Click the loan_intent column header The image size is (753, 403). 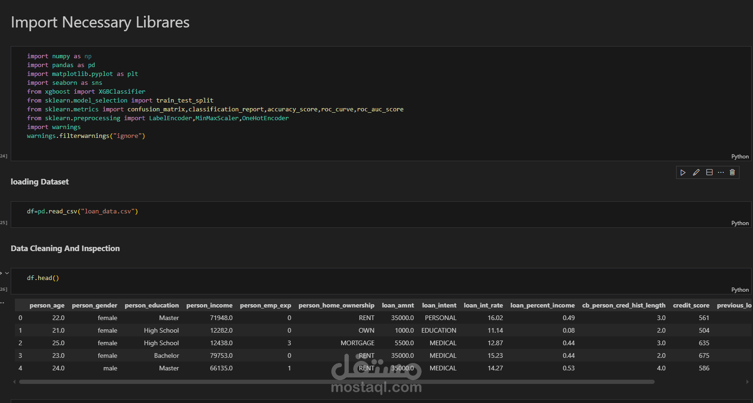439,306
